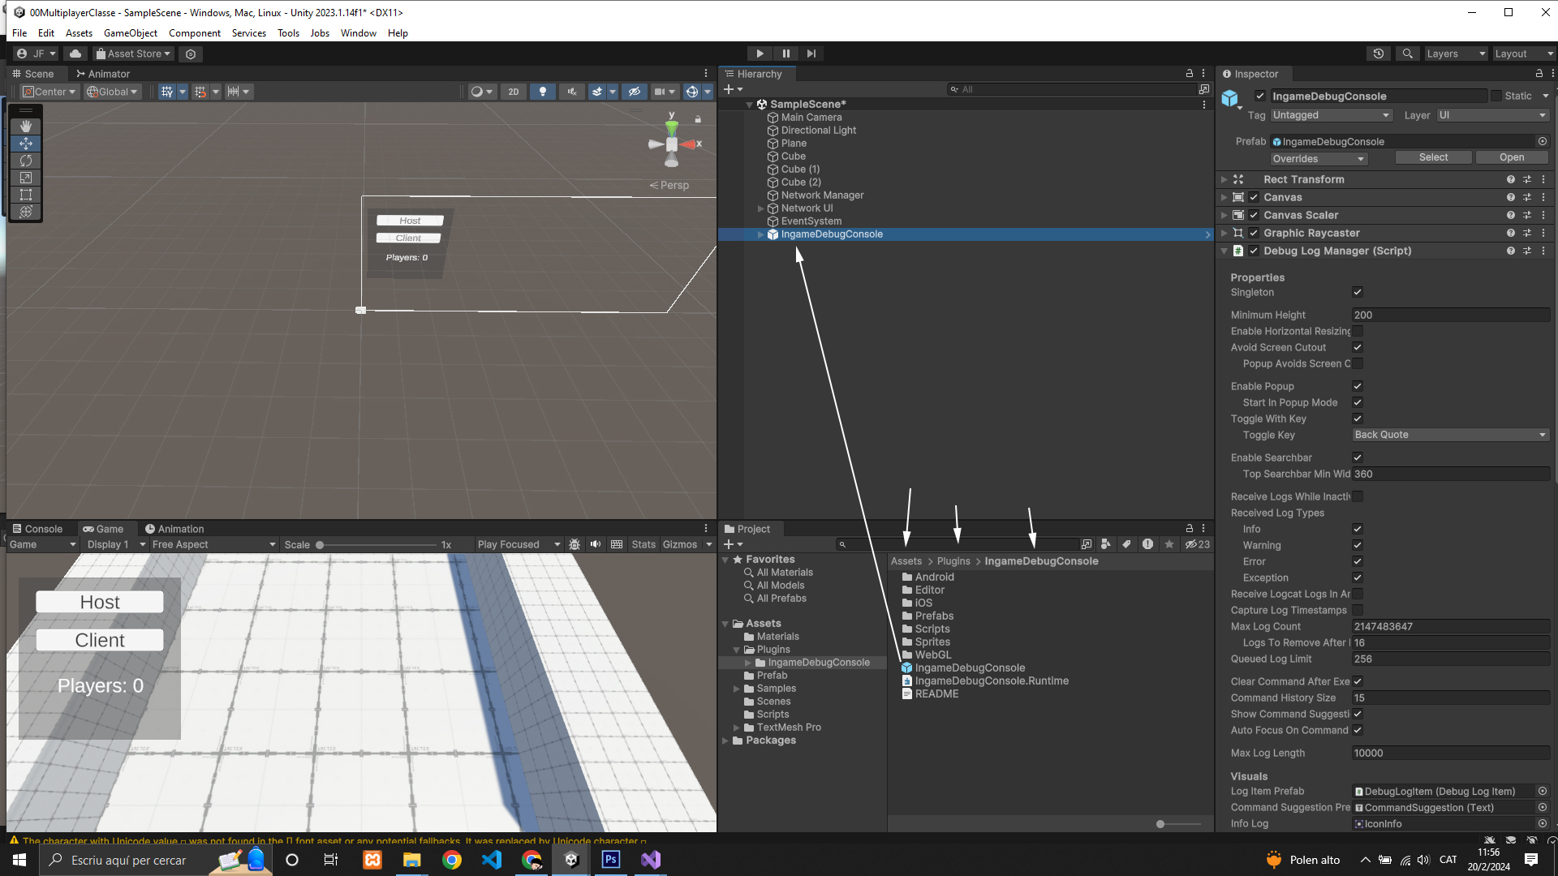The width and height of the screenshot is (1558, 876).
Task: Select the Hand tool in Scene view
Action: 26,127
